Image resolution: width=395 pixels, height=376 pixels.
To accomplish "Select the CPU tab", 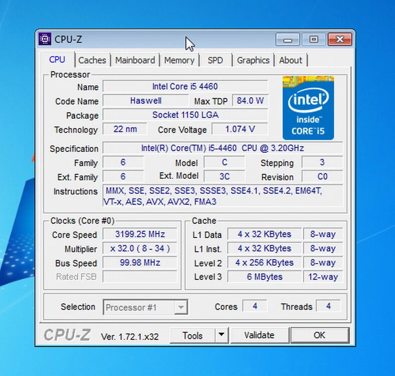I will click(x=57, y=60).
